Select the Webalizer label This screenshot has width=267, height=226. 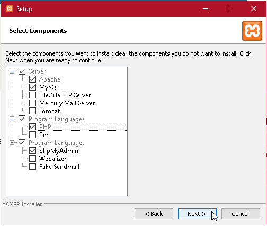pos(53,159)
